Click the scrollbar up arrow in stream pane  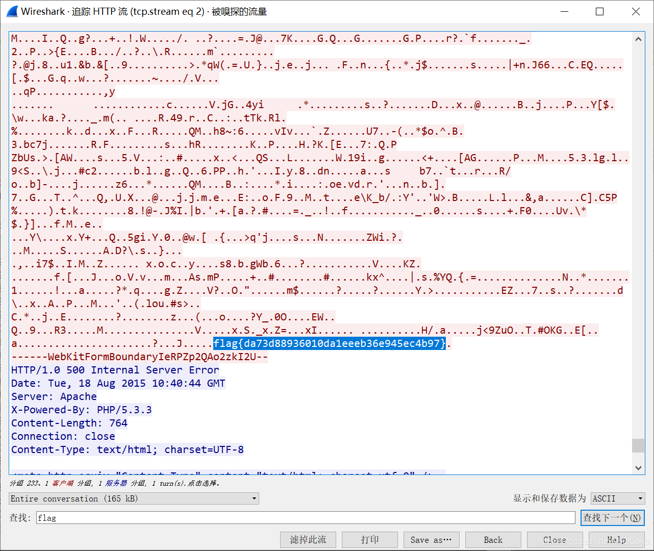click(x=638, y=39)
